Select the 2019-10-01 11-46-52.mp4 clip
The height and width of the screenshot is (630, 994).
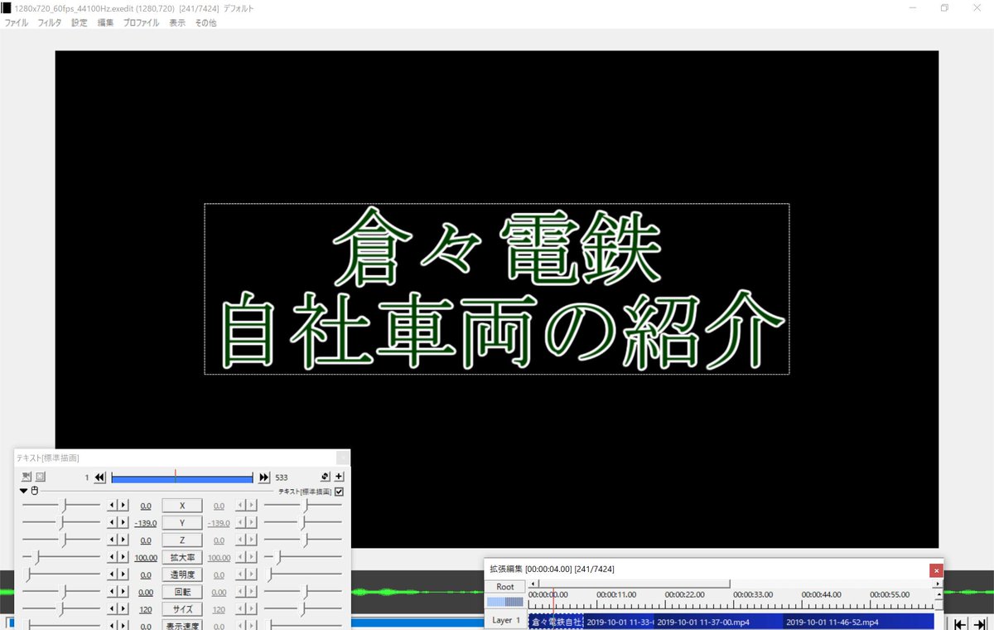(x=858, y=622)
